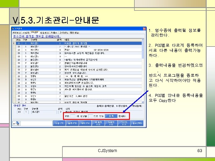The width and height of the screenshot is (215, 161).
Task: Switch to the 할인상품 tab
Action: pos(74,33)
